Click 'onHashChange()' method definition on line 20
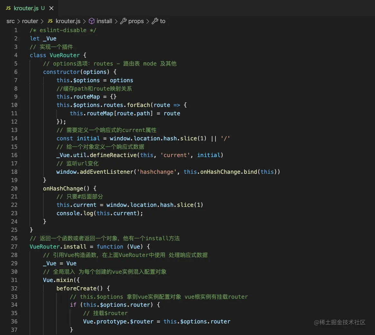This screenshot has width=375, height=335. click(66, 189)
